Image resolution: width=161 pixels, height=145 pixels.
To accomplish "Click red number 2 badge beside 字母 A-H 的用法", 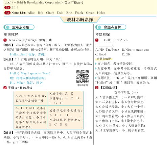I will point(5,88).
